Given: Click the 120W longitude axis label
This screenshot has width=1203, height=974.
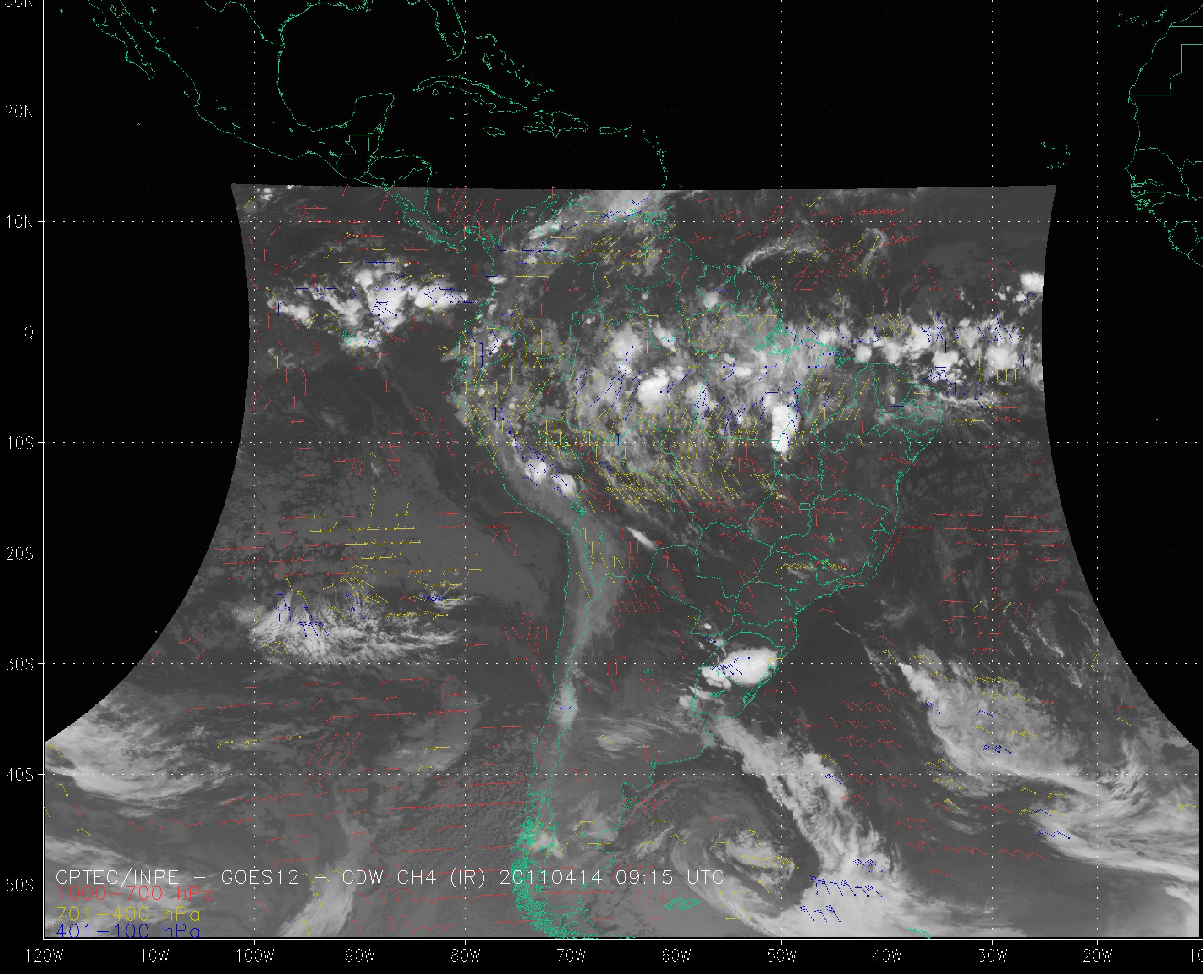Looking at the screenshot, I should (44, 956).
